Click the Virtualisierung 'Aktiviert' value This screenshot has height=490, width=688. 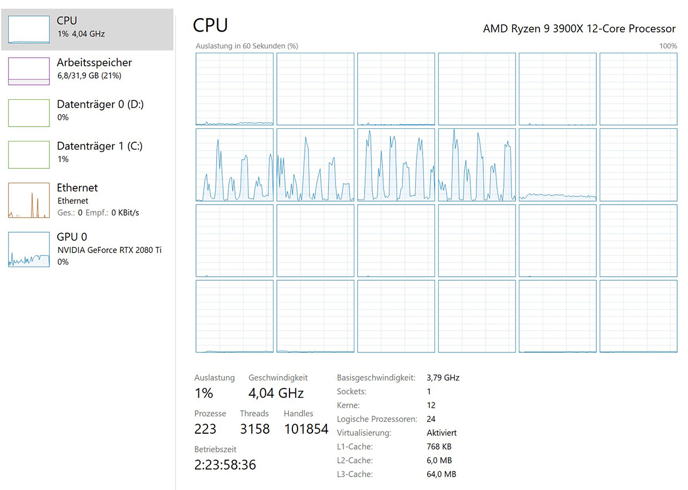point(441,433)
